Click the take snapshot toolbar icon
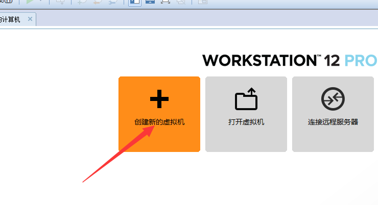This screenshot has height=205, width=378. coord(82,2)
